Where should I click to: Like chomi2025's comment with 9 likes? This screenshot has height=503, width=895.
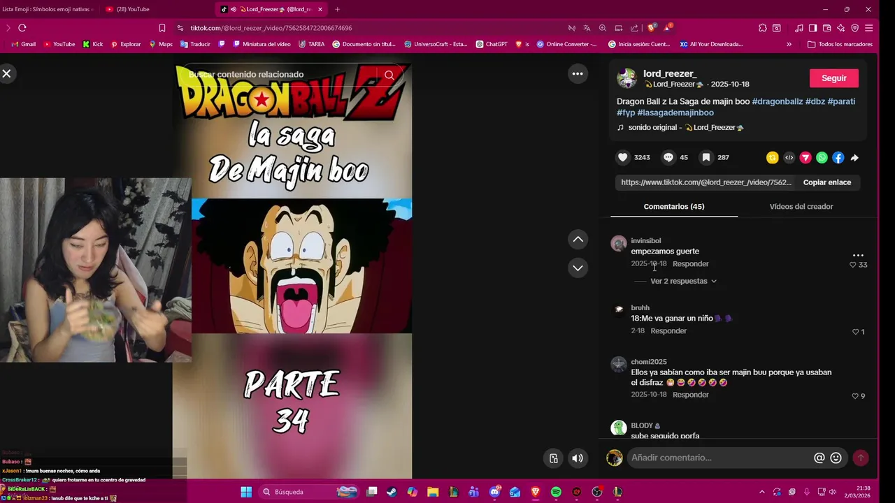(855, 396)
